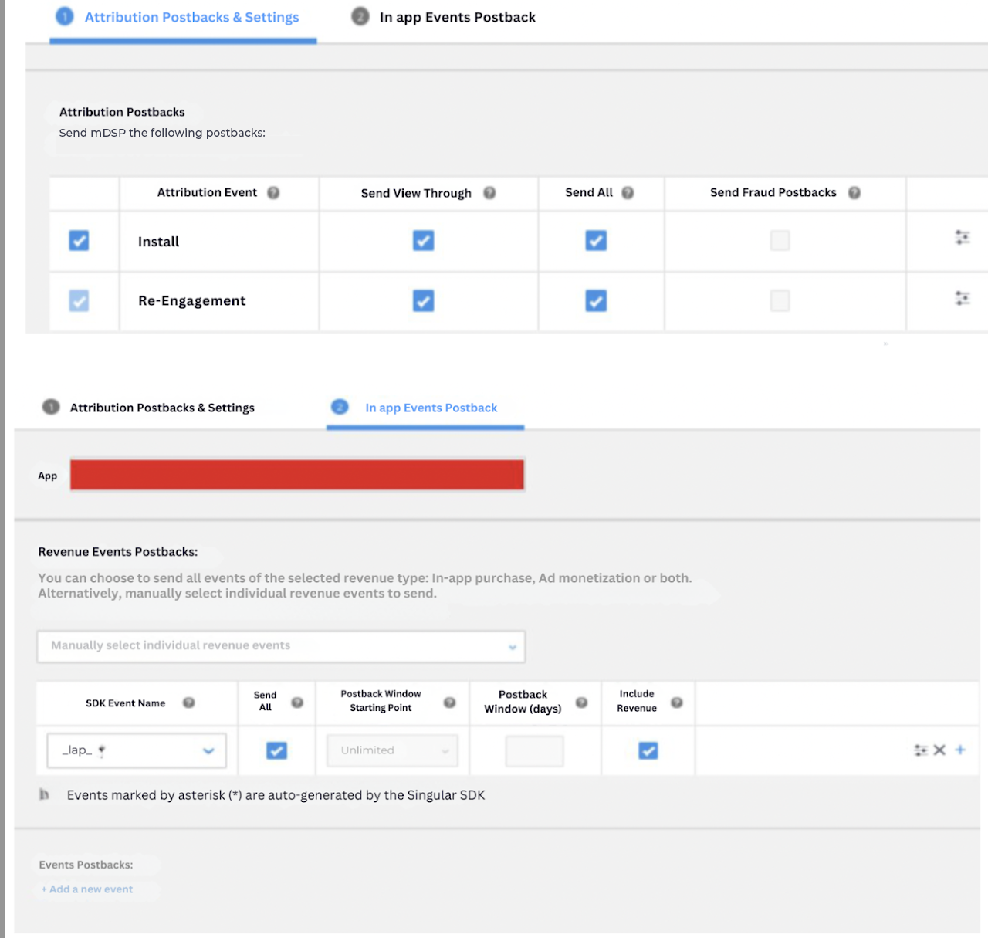The image size is (988, 938).
Task: Open the Unlimited postback window starting point dropdown
Action: [x=392, y=750]
